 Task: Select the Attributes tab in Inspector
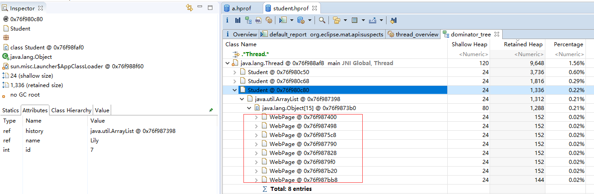[35, 110]
